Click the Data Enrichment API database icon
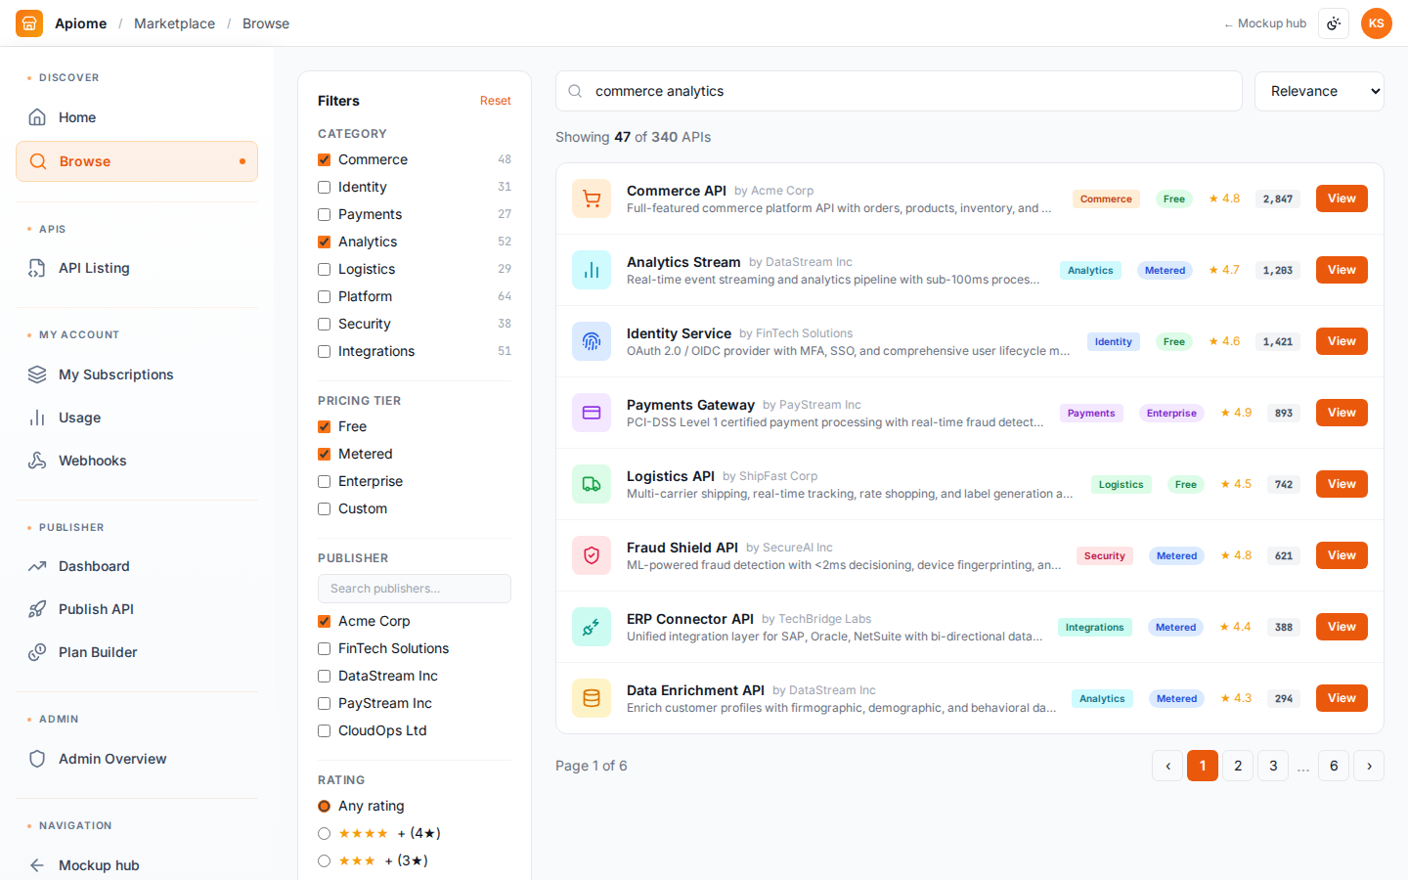 click(592, 698)
